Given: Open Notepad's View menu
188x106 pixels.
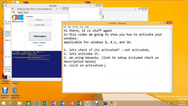Looking at the screenshot, I should 81,27.
